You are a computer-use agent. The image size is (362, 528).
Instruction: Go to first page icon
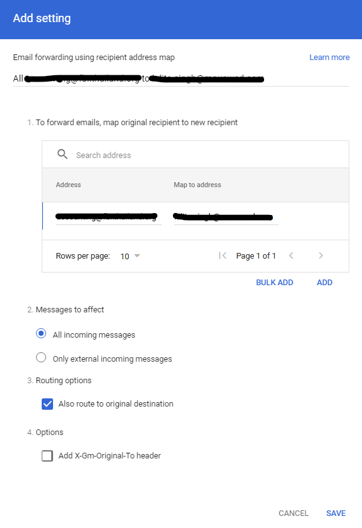222,256
